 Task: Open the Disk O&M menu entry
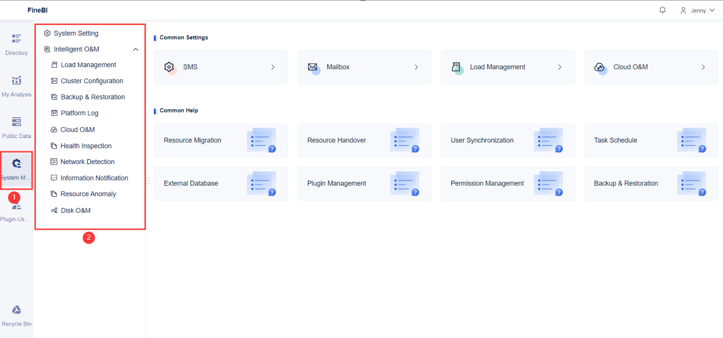coord(77,210)
